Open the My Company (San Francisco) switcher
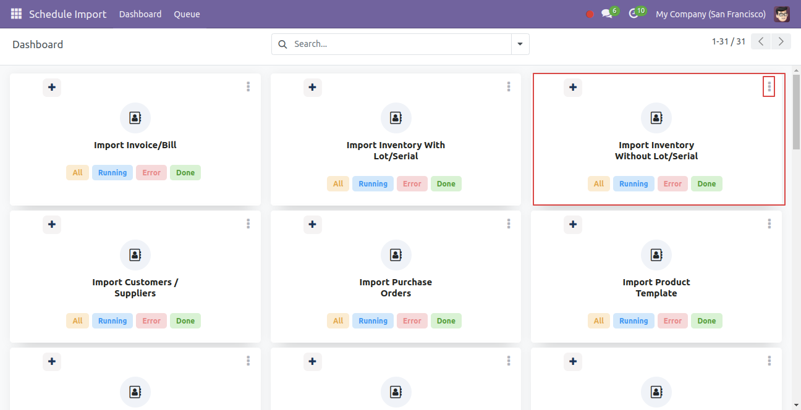Screen dimensions: 801x410 (711, 14)
